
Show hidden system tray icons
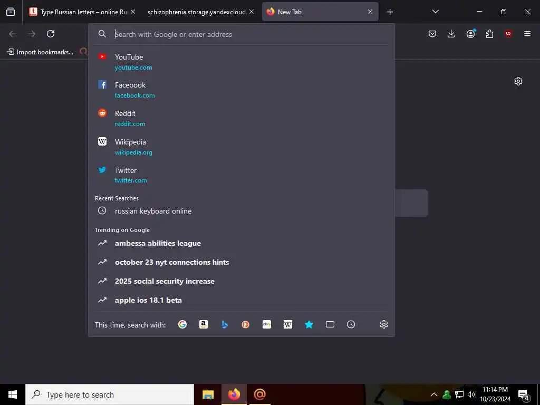434,394
